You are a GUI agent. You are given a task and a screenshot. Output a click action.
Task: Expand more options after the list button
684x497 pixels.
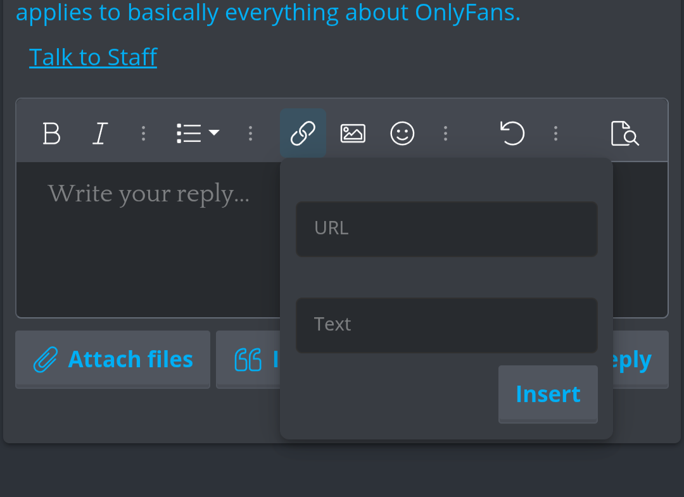pos(250,133)
